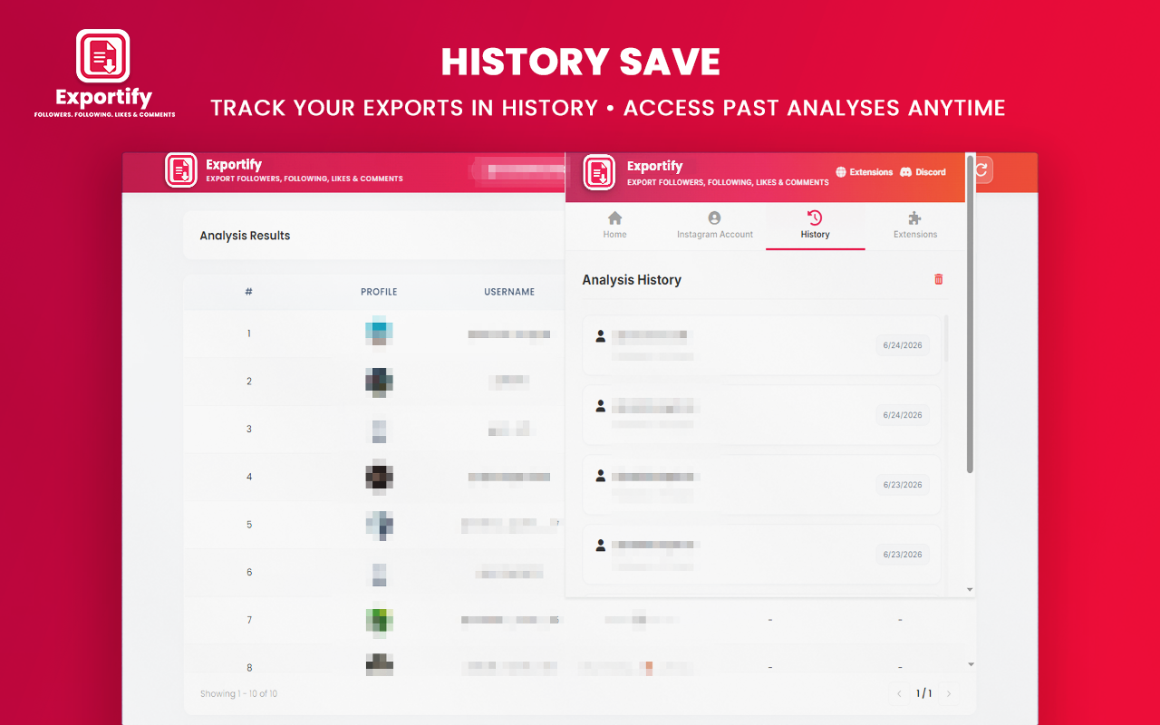Click the refresh icon at top right
Screen dimensions: 1160x725
pos(981,169)
